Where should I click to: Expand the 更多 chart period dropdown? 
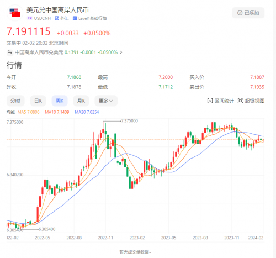(x=106, y=101)
